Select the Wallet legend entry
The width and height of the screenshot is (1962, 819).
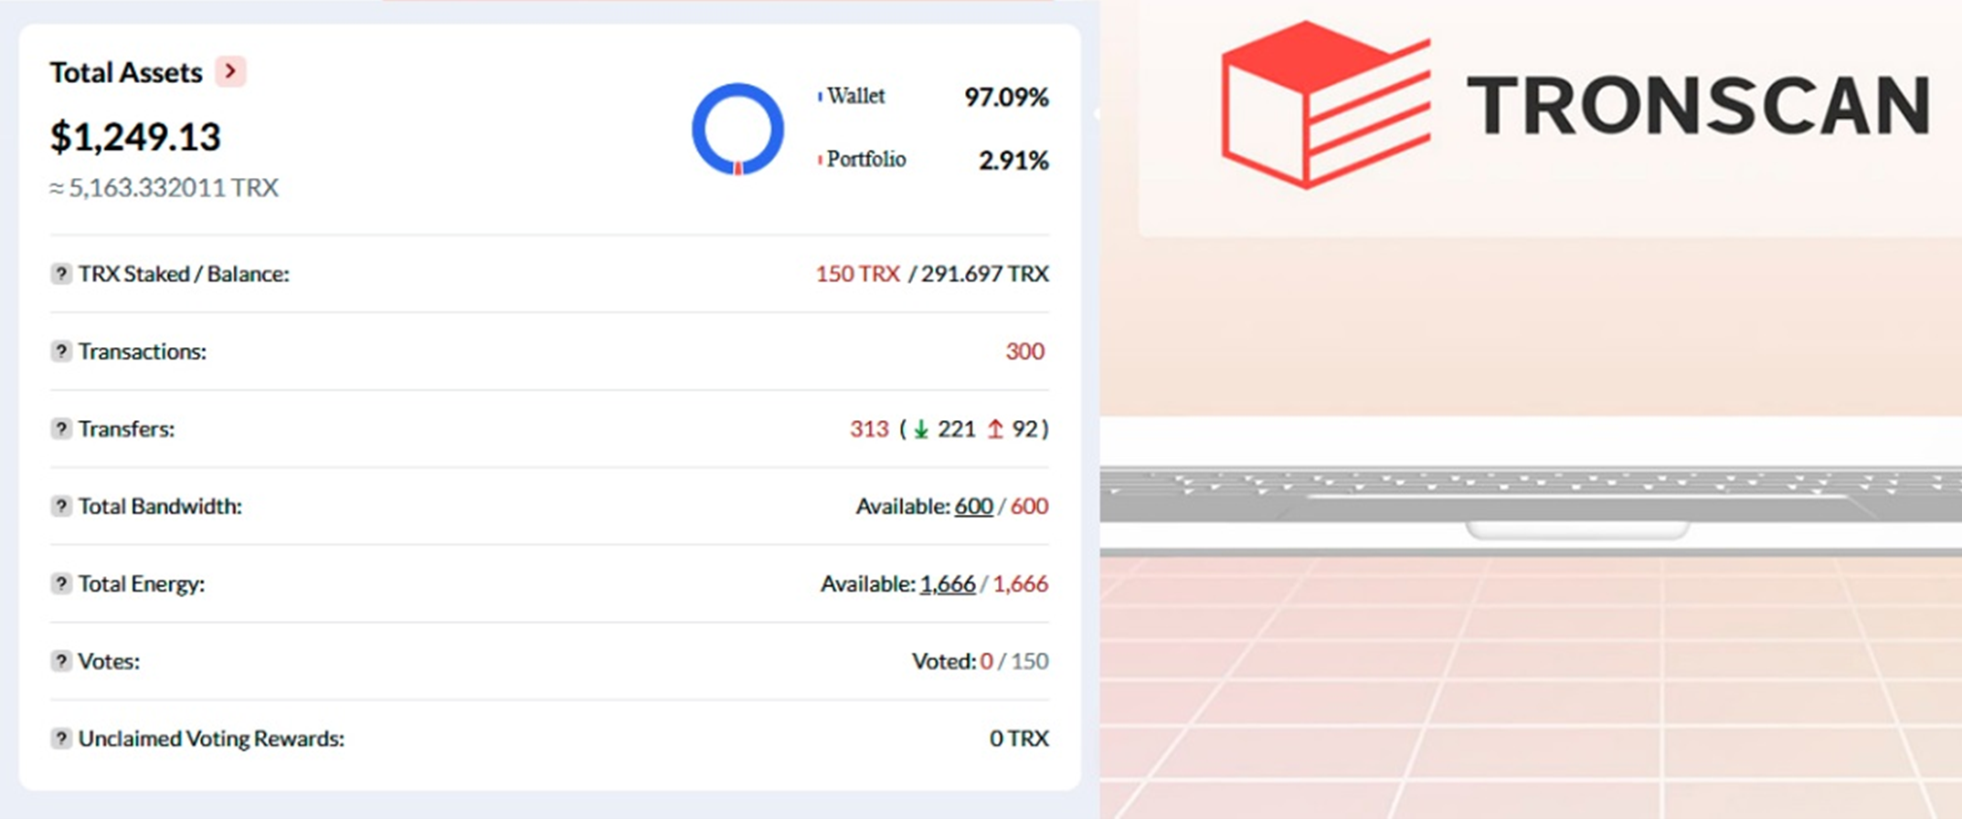click(x=855, y=96)
